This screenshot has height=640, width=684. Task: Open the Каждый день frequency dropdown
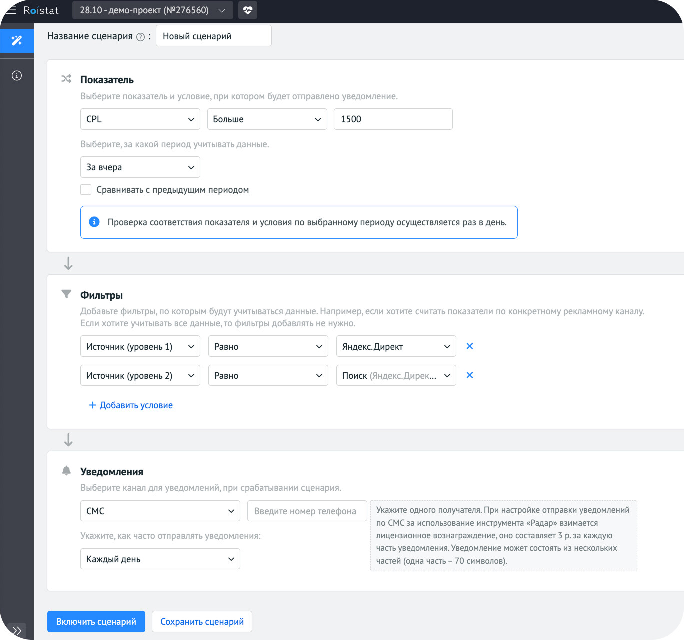(160, 559)
